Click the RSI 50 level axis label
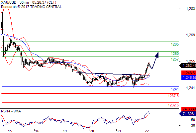 coord(193,120)
